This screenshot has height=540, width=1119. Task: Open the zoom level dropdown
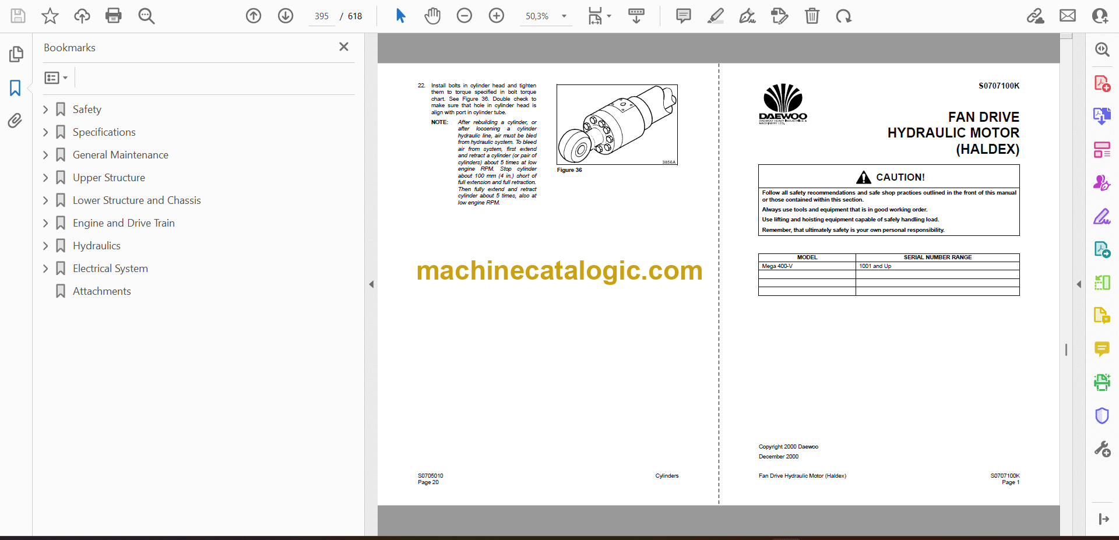point(564,16)
